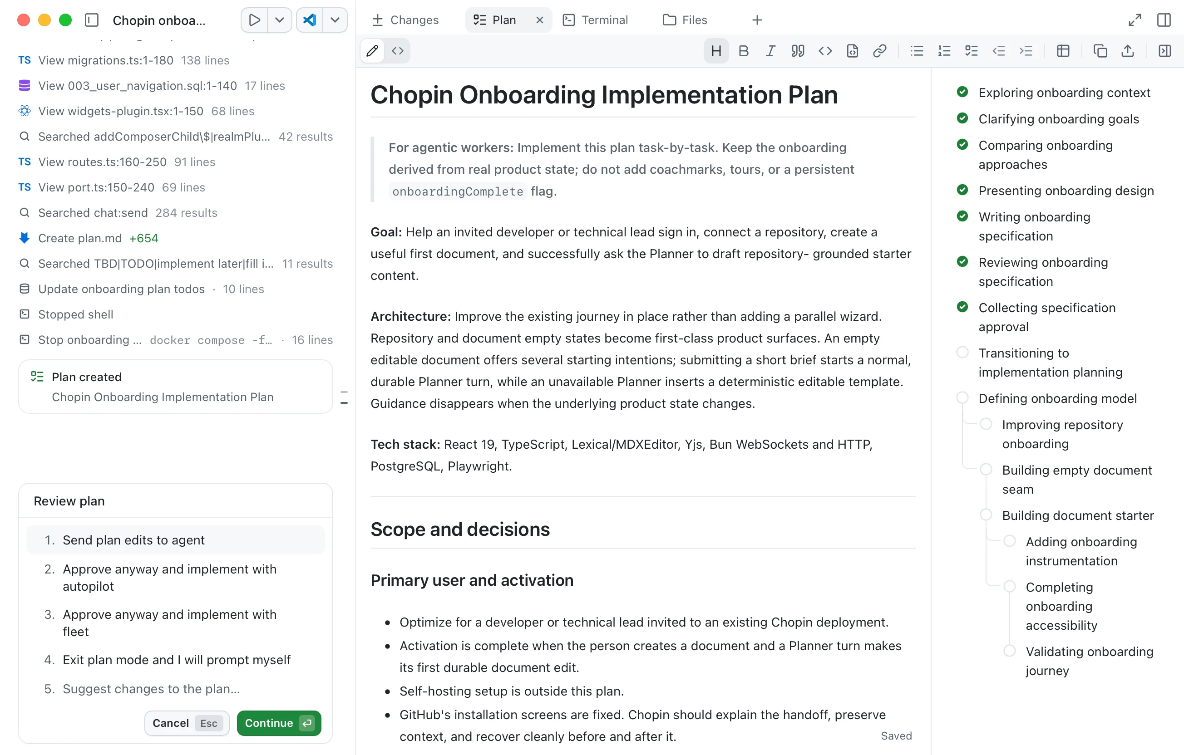
Task: Open the run options dropdown chevron
Action: pos(280,20)
